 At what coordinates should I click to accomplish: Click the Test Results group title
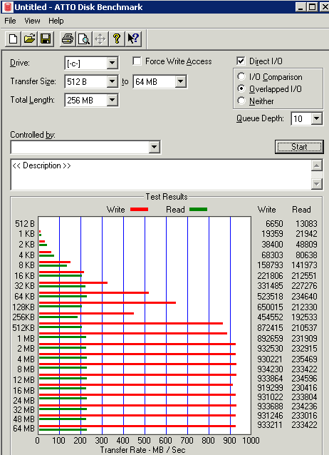point(167,197)
